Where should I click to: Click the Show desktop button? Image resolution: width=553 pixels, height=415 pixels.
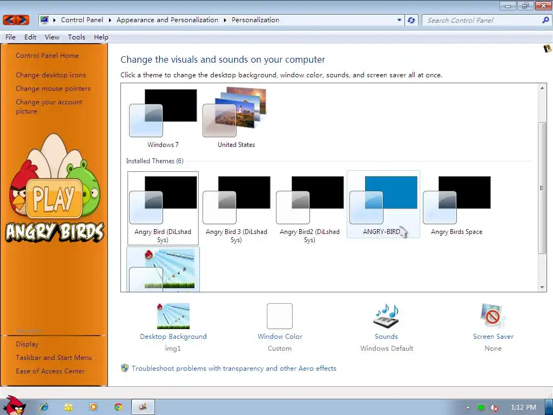tap(549, 407)
